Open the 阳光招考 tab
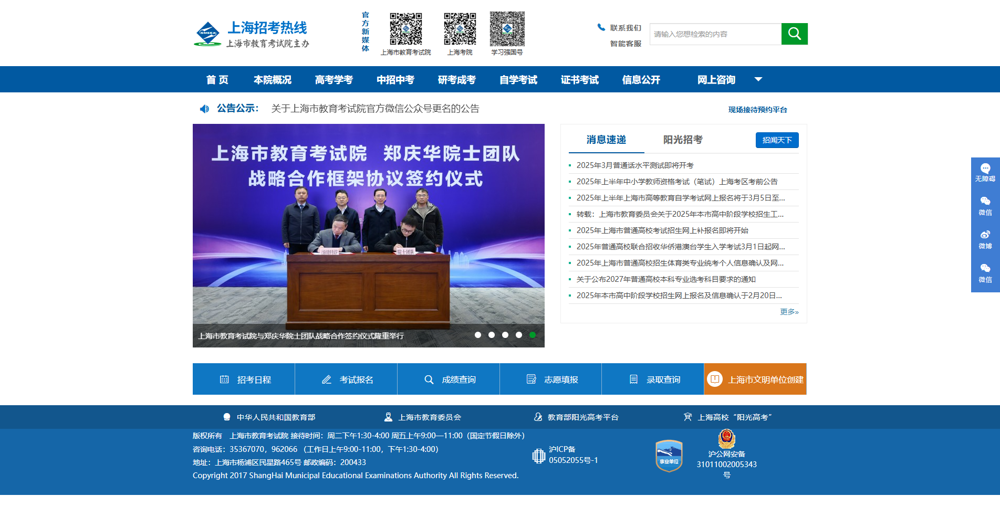Screen dimensions: 1000x517 coord(682,140)
